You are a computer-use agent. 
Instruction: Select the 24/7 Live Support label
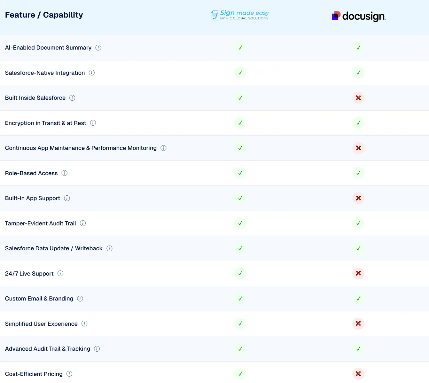click(x=29, y=274)
